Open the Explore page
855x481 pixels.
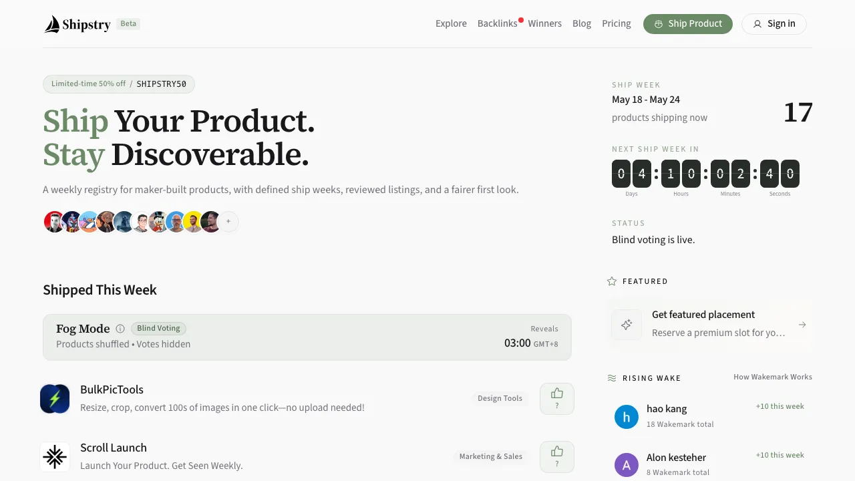(451, 23)
